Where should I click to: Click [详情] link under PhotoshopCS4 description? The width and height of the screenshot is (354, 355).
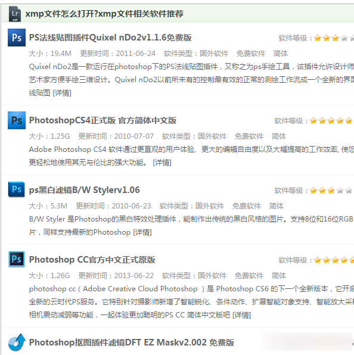point(162,163)
